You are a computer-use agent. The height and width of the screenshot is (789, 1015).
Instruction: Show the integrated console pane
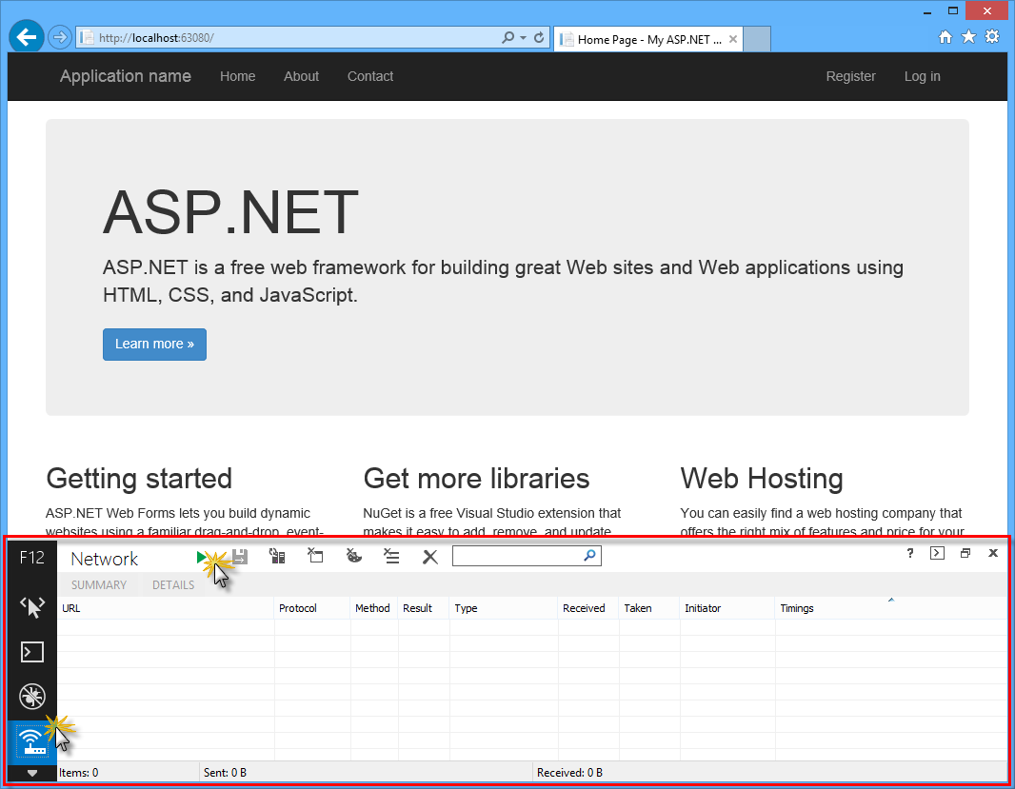(x=937, y=552)
